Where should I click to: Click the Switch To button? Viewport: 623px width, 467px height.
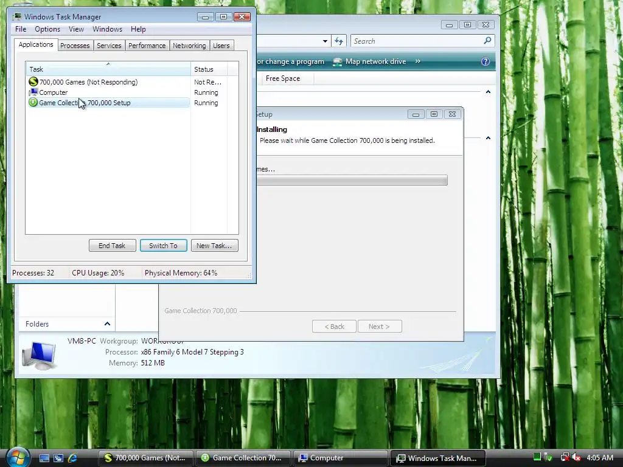(163, 246)
